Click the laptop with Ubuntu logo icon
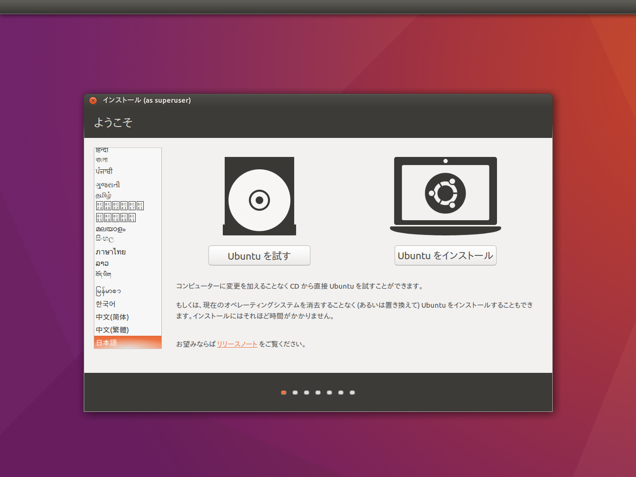Image resolution: width=636 pixels, height=477 pixels. click(446, 196)
